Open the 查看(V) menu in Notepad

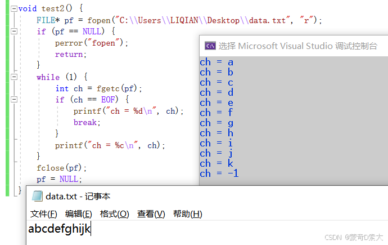point(151,214)
